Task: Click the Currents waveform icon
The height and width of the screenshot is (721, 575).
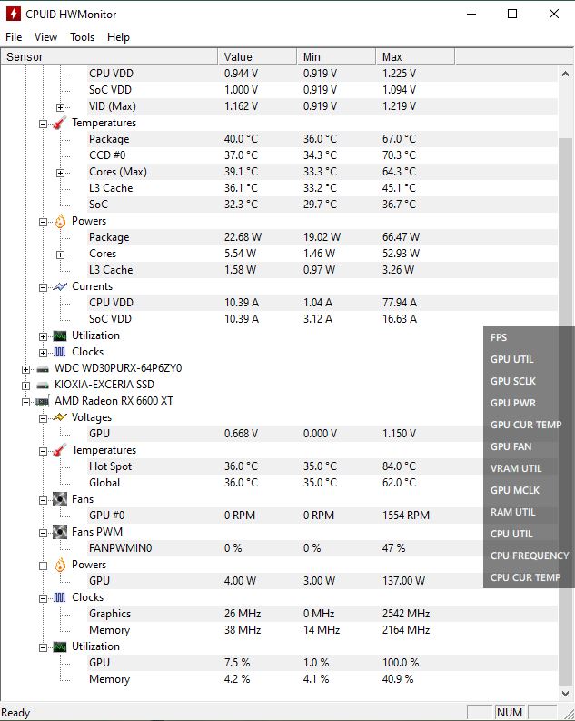Action: coord(59,286)
